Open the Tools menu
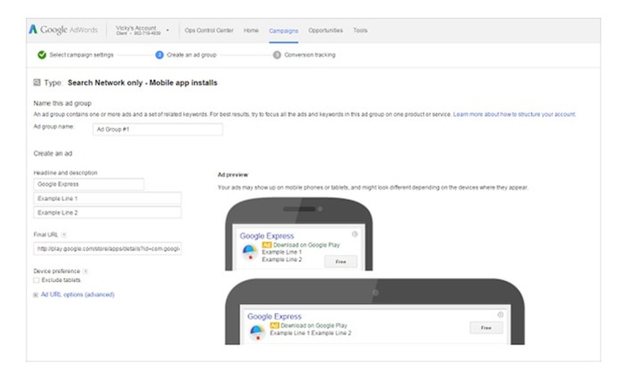This screenshot has width=619, height=377. coord(362,30)
